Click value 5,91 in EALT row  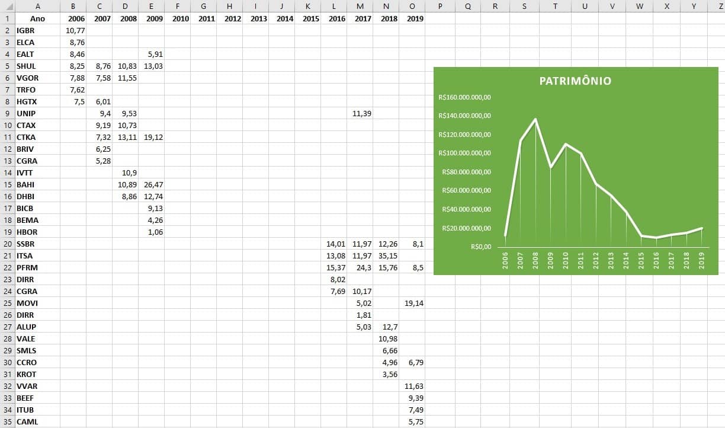(x=151, y=54)
